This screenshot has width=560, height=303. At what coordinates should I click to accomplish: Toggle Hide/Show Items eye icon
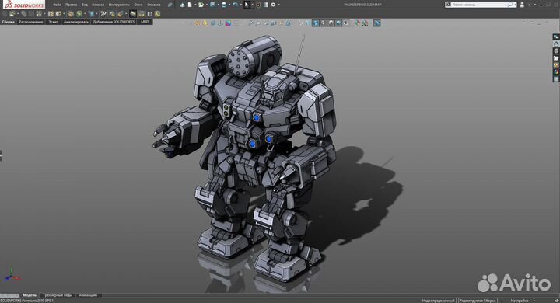(x=345, y=23)
